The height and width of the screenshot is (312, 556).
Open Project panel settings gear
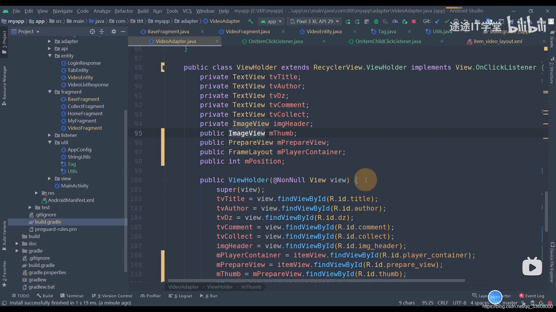114,31
